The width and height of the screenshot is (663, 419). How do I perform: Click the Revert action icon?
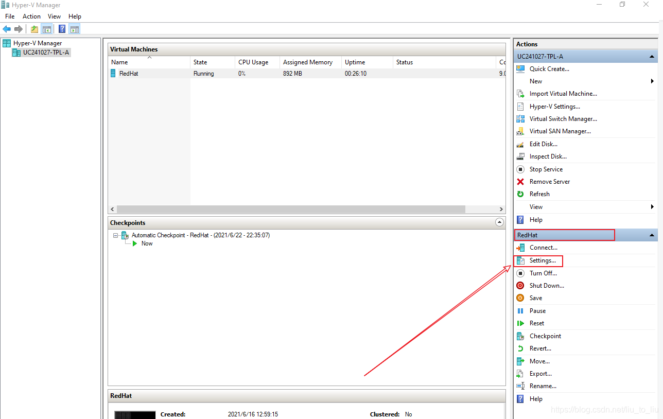pyautogui.click(x=520, y=348)
